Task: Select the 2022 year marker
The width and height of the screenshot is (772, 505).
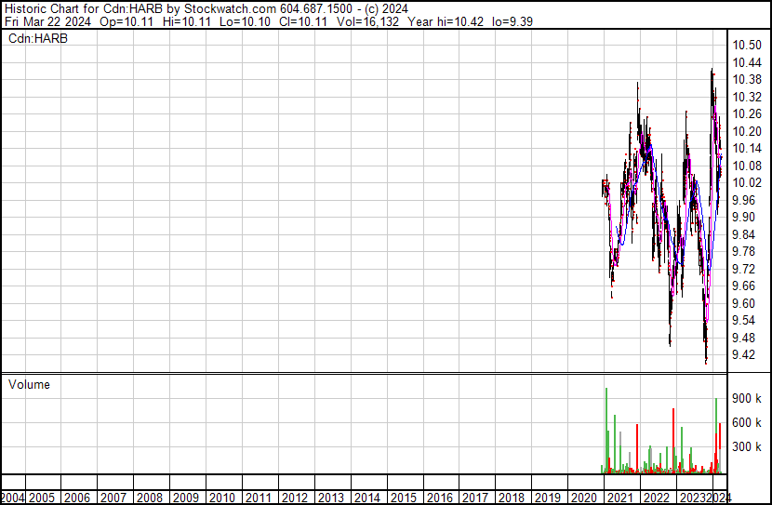Action: 657,498
